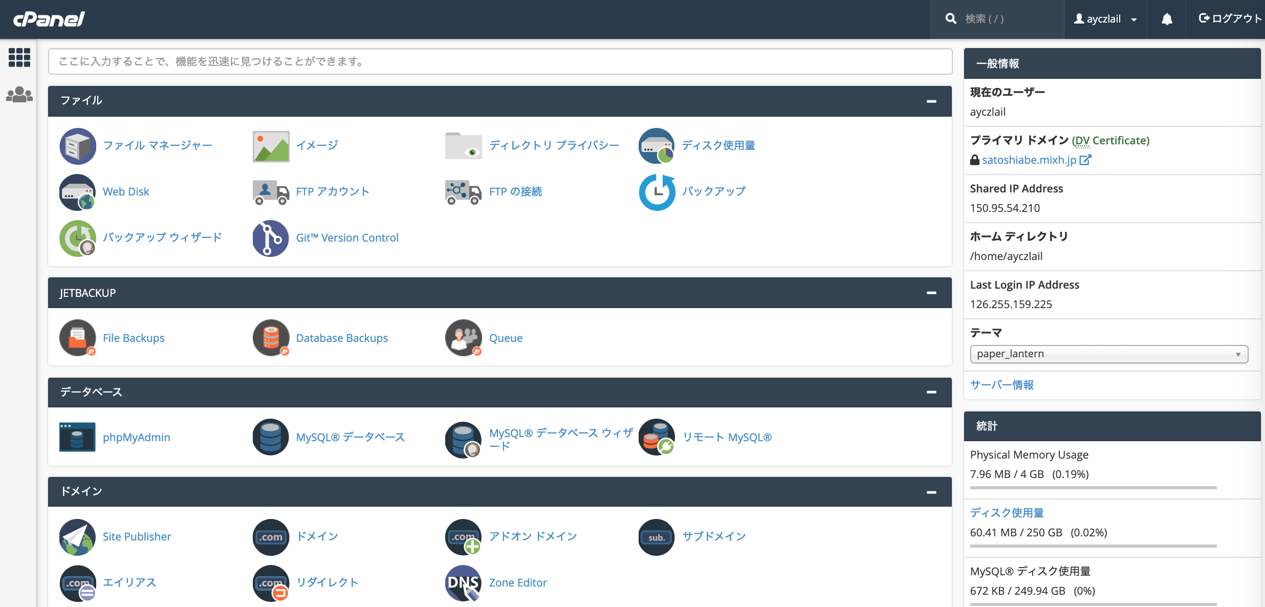Click the top 検索 search box
The image size is (1265, 607).
997,19
